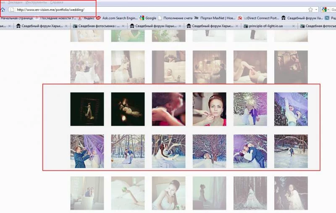This screenshot has height=213, width=336.
Task: Switch to the Свадебная фотосъемка : ... tab
Action: 98,26
